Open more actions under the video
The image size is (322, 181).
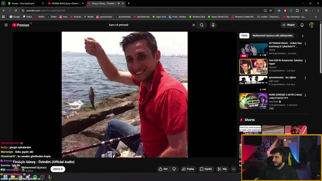(x=233, y=169)
